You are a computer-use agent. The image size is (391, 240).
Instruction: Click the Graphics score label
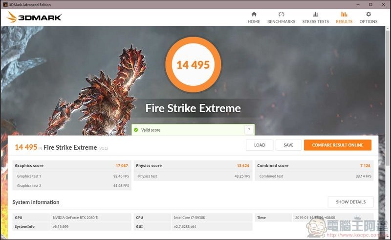coord(29,165)
